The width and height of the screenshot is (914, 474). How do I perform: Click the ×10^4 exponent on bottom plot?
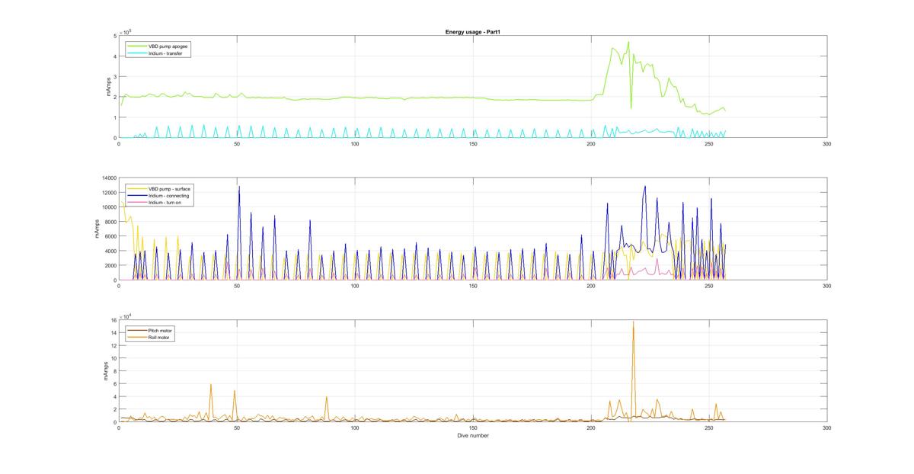pyautogui.click(x=126, y=315)
